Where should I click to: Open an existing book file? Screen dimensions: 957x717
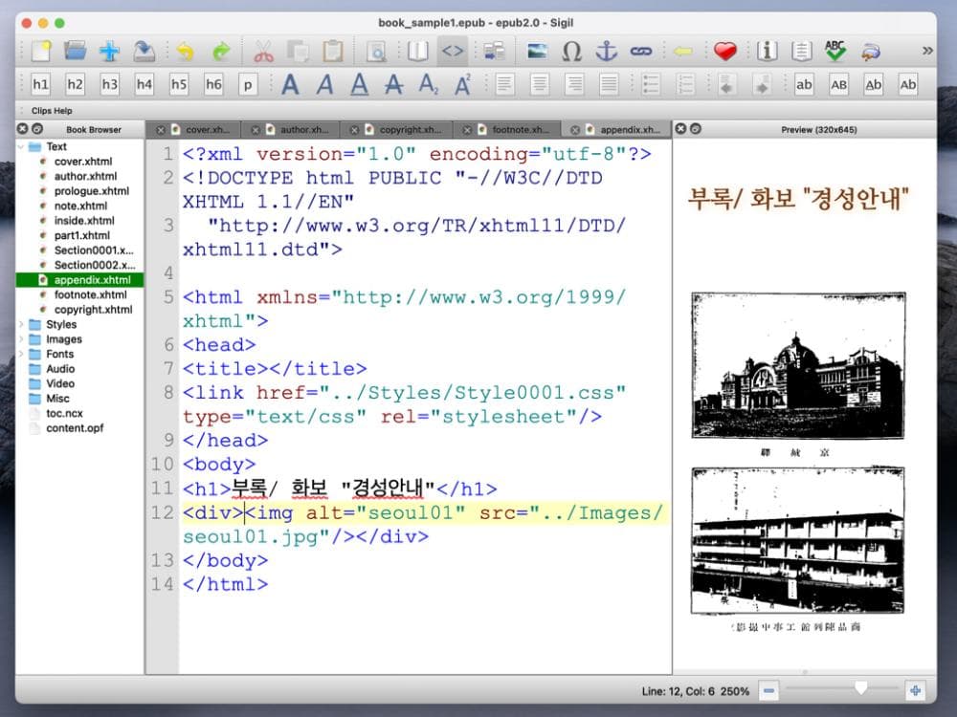(75, 52)
